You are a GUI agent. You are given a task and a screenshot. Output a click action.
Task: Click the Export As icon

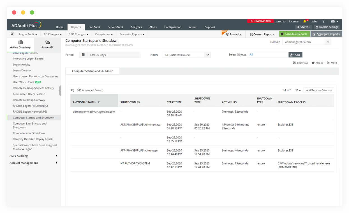[294, 63]
